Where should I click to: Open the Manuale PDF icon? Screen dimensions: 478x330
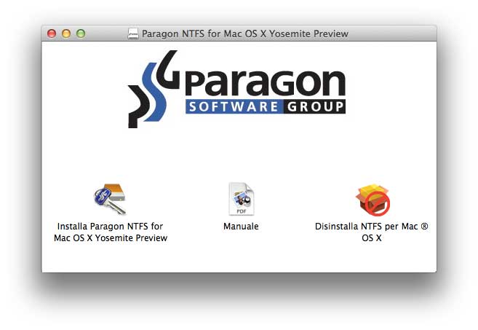(241, 199)
